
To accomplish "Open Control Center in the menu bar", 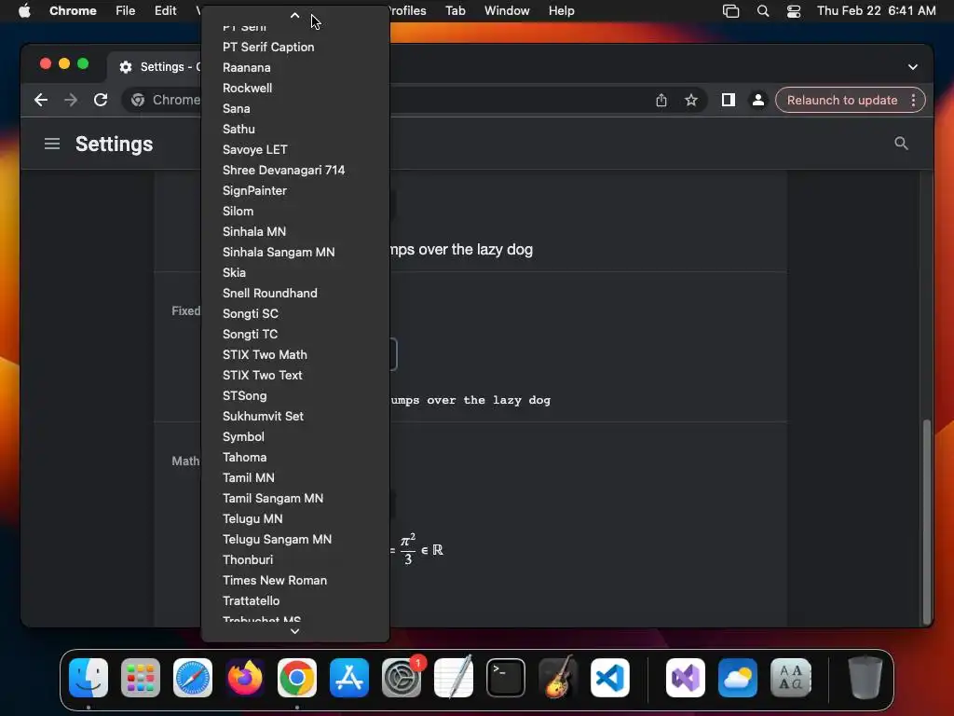I will (x=794, y=11).
